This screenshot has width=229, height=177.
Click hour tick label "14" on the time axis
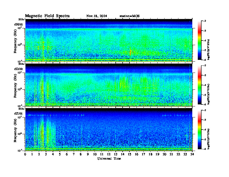click(123, 154)
